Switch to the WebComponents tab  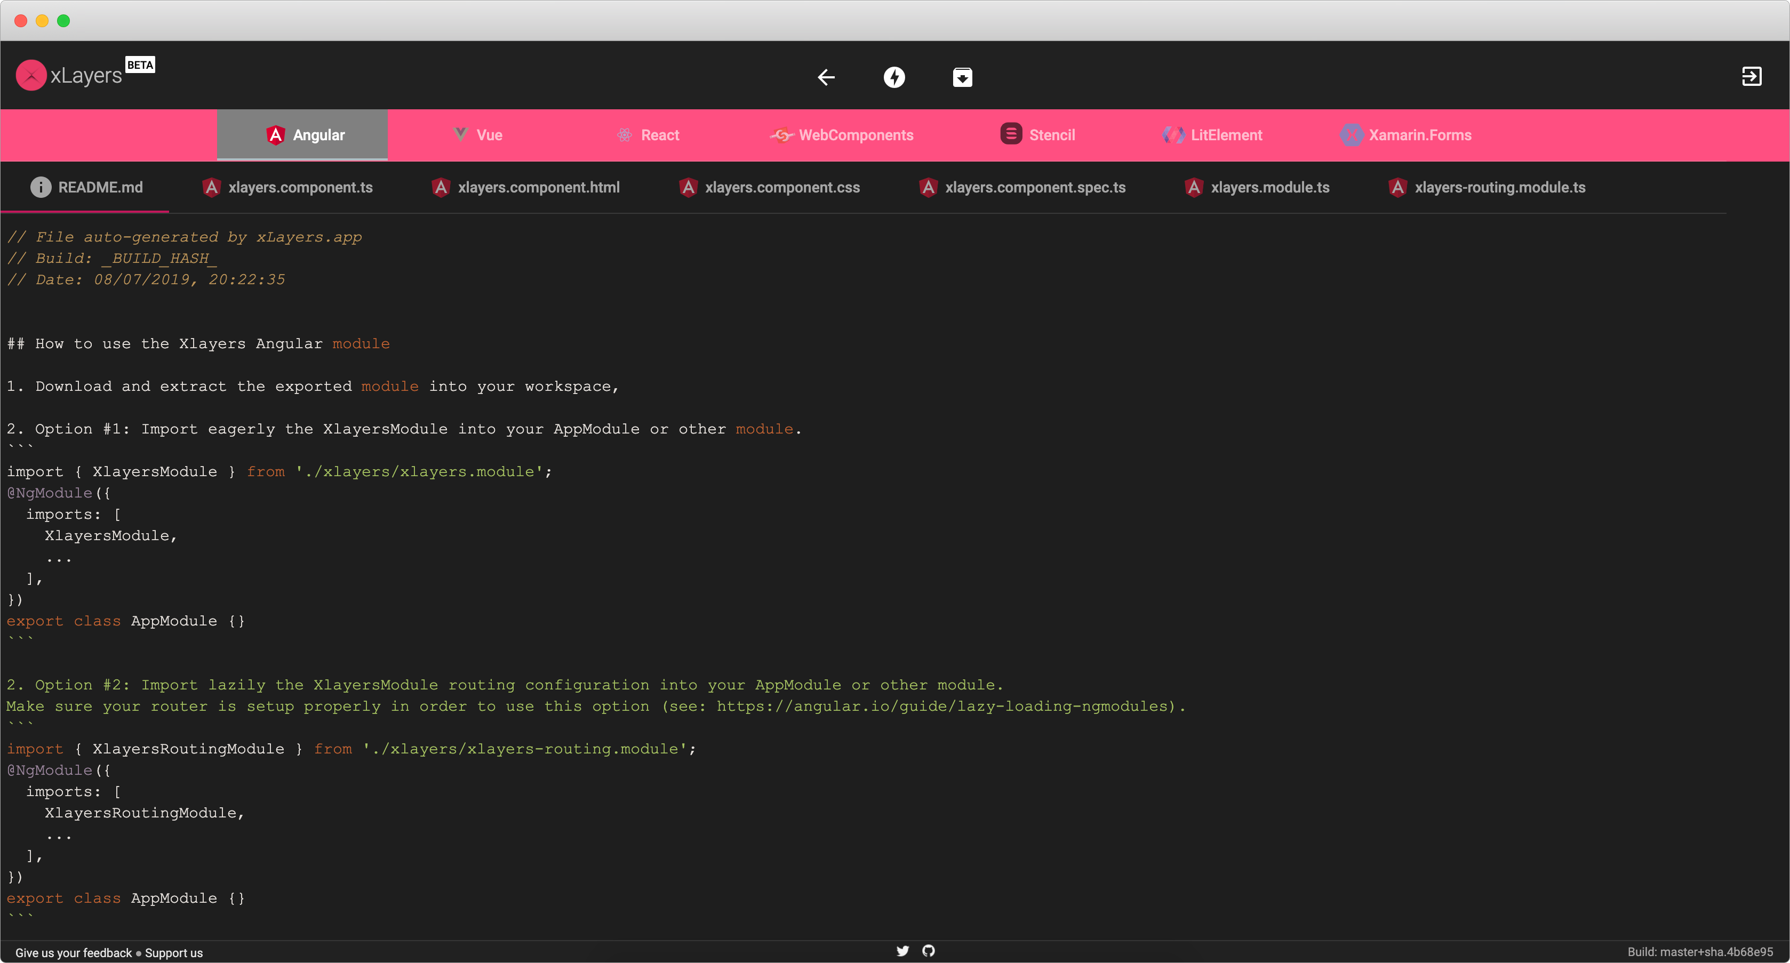coord(842,135)
